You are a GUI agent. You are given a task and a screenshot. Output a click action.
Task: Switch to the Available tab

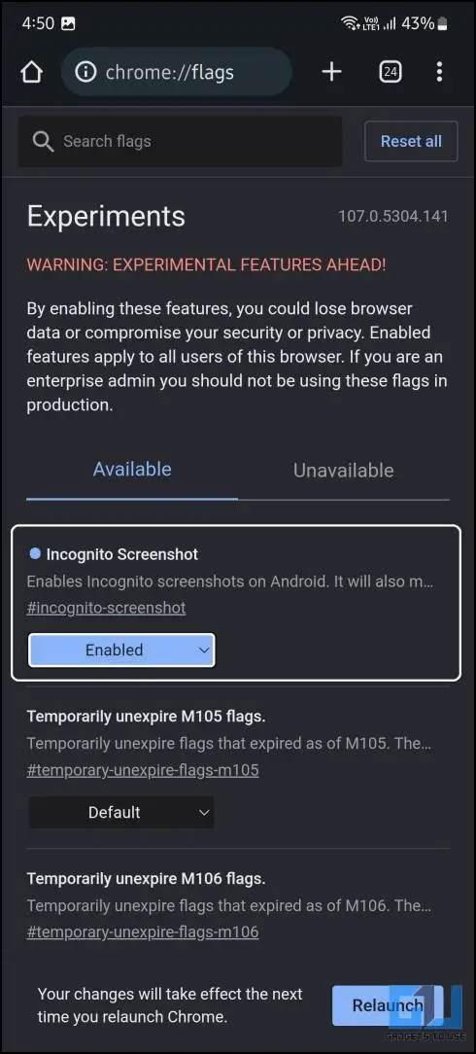[x=132, y=470]
